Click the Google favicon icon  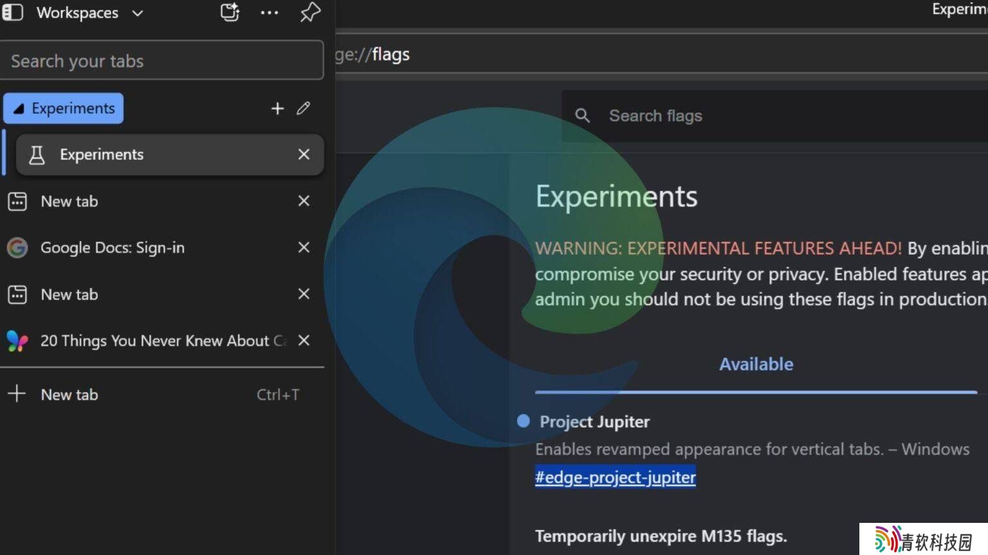click(x=17, y=247)
